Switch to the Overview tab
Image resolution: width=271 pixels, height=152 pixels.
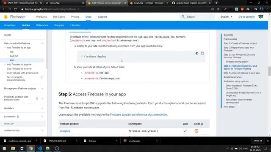point(10,25)
